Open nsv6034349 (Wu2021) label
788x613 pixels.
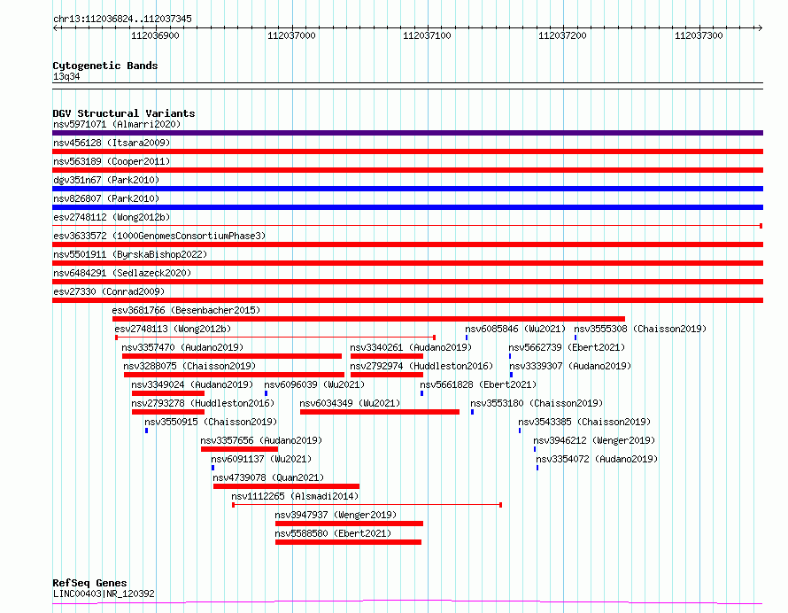[x=350, y=403]
